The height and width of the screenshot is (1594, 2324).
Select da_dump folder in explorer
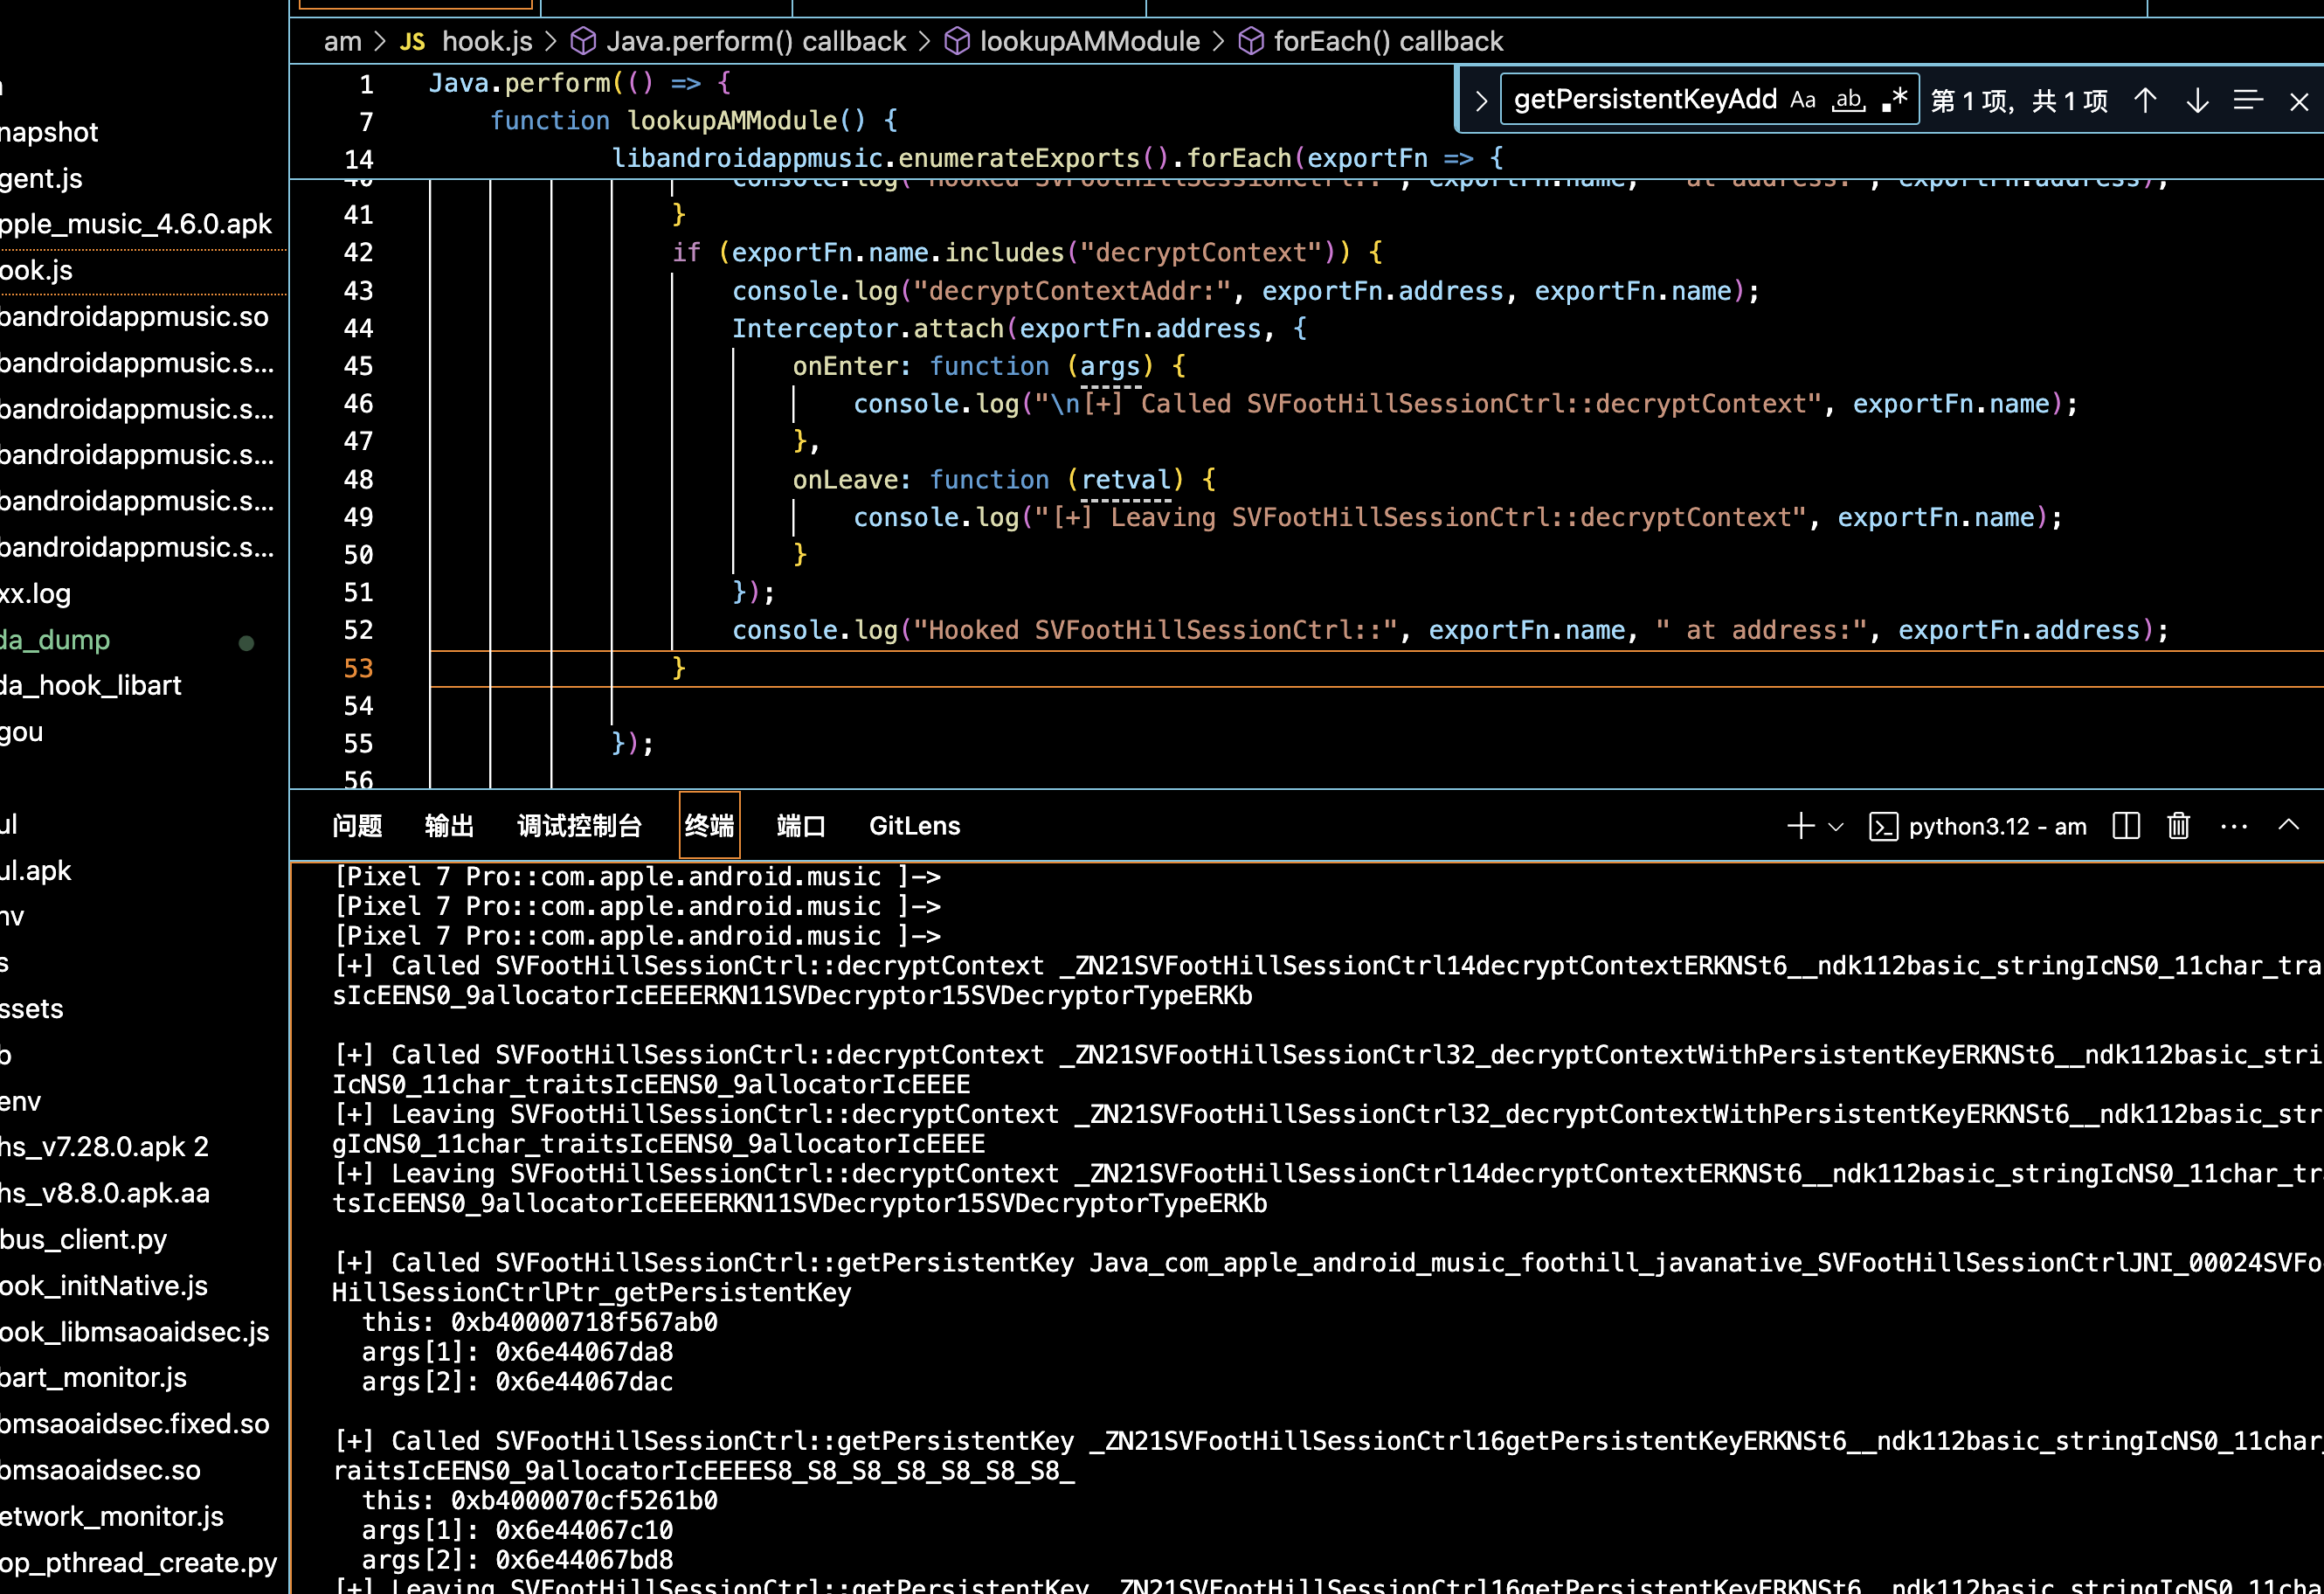(55, 640)
